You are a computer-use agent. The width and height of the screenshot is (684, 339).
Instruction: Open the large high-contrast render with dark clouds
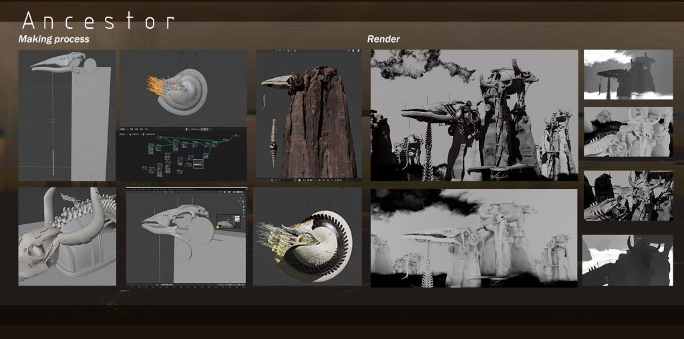(474, 115)
